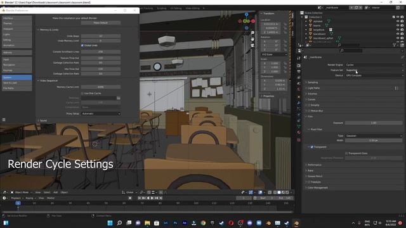Open the Modifiers wrench properties tab
406x228 pixels.
(x=299, y=103)
